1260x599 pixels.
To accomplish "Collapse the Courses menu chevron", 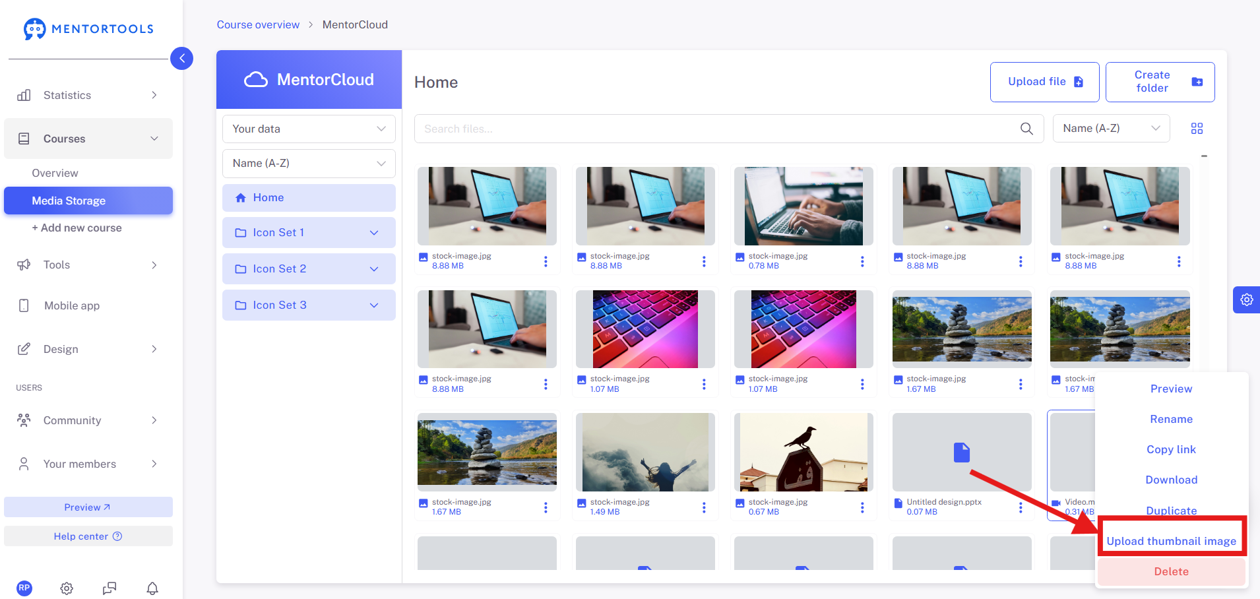I will click(154, 139).
